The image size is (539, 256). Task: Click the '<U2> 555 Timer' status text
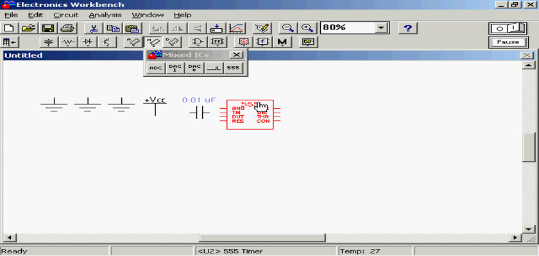coord(230,252)
